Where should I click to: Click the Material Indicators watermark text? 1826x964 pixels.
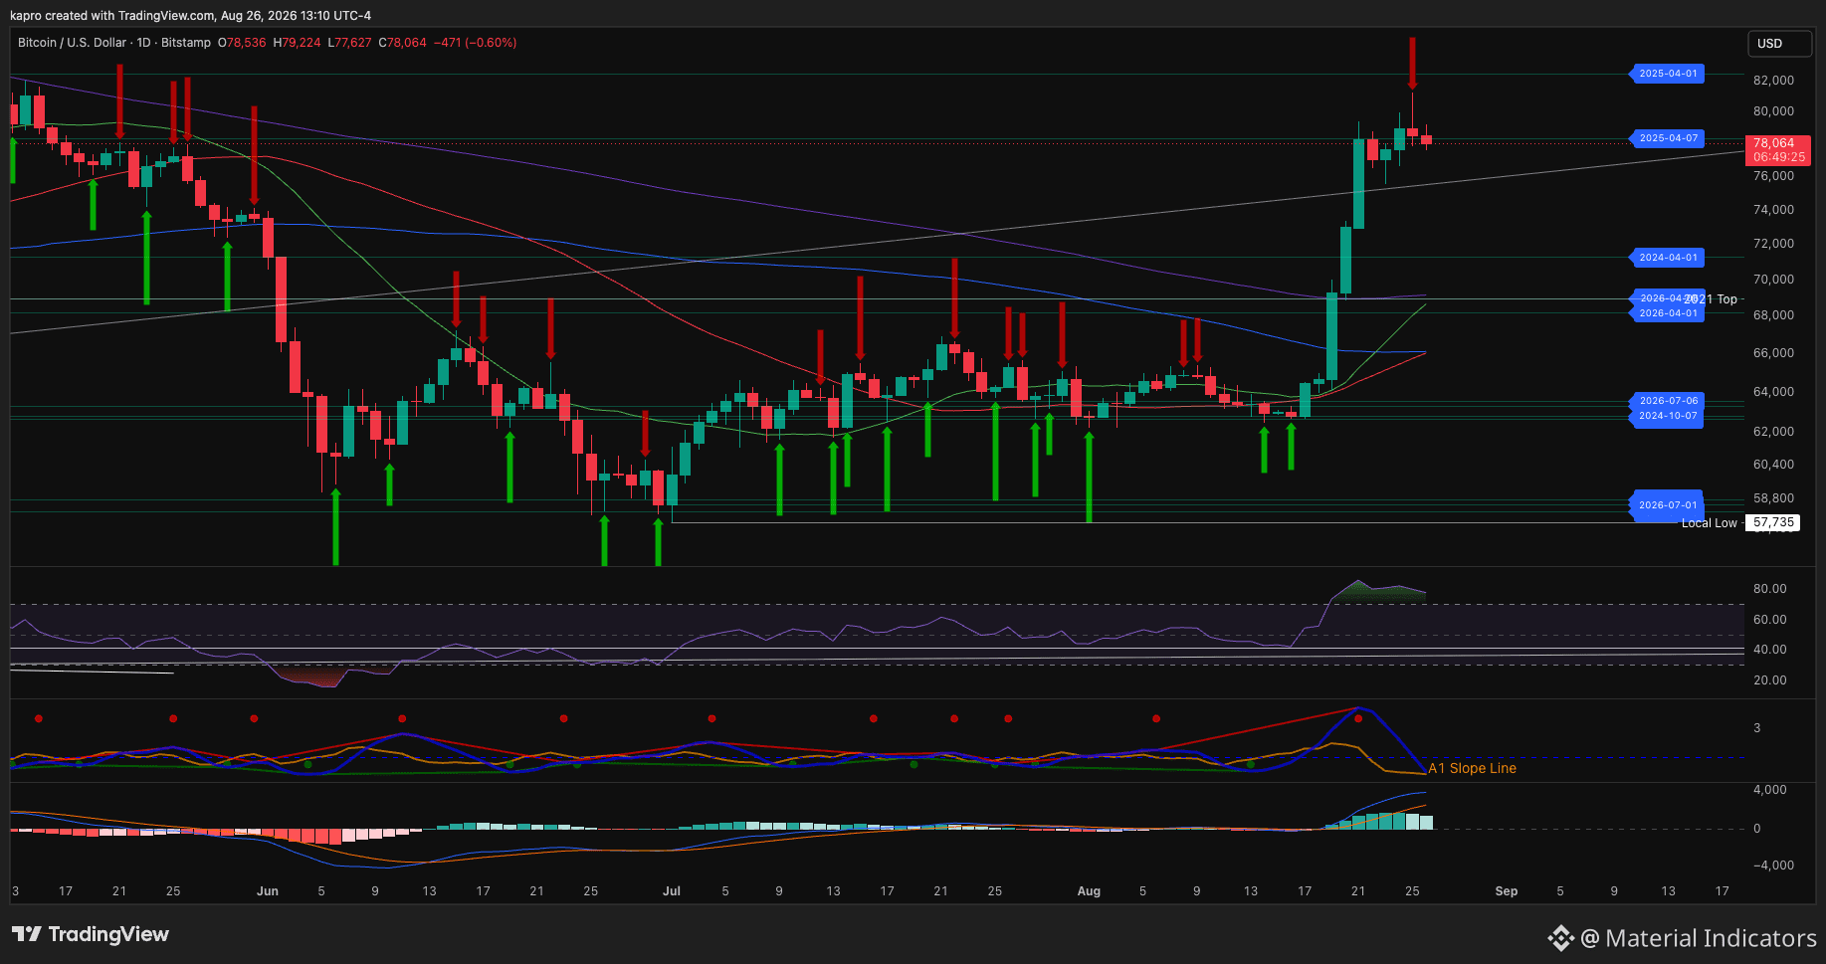(1699, 938)
